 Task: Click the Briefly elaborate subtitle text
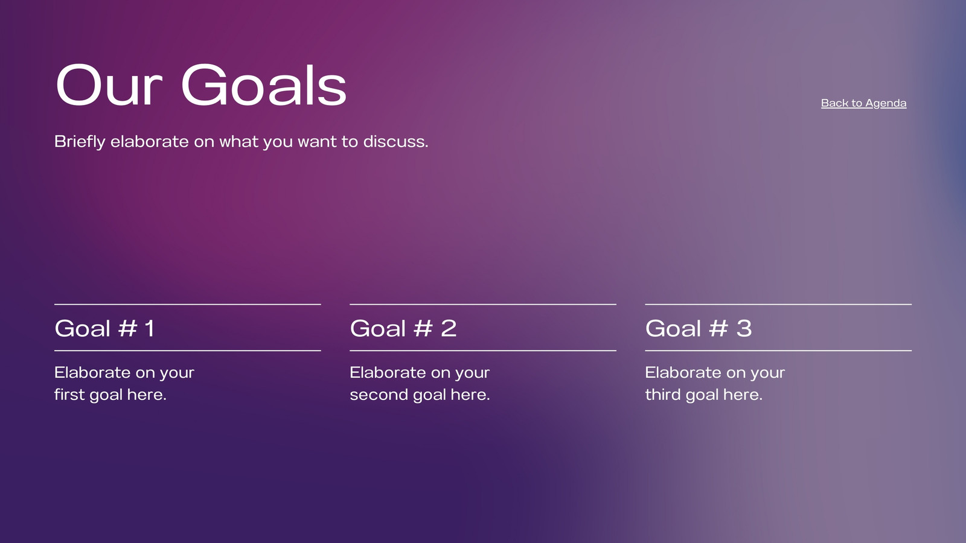pyautogui.click(x=241, y=142)
